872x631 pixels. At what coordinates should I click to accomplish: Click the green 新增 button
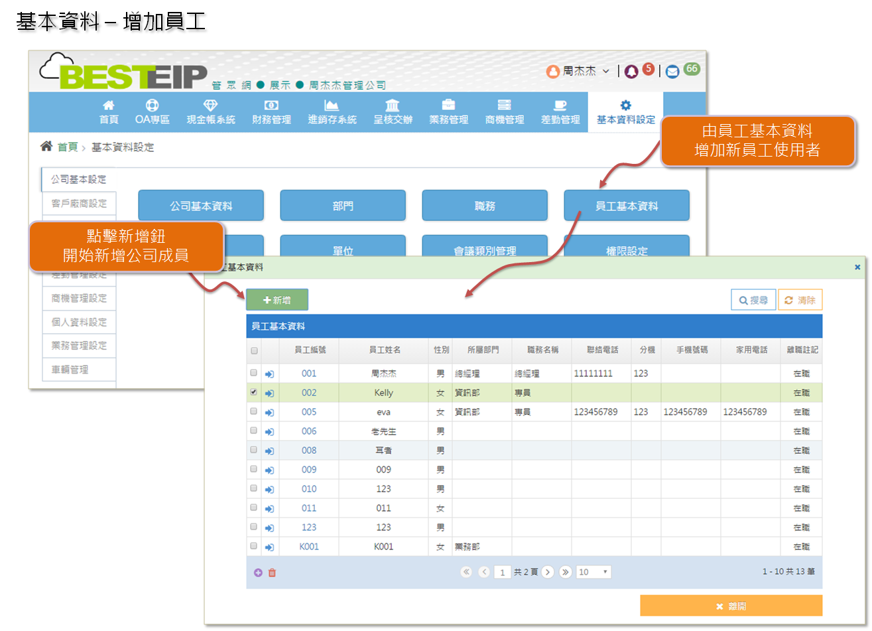coord(277,300)
